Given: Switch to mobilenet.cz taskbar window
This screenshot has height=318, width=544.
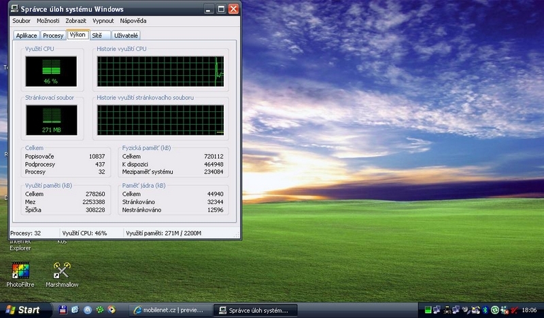Looking at the screenshot, I should click(170, 310).
